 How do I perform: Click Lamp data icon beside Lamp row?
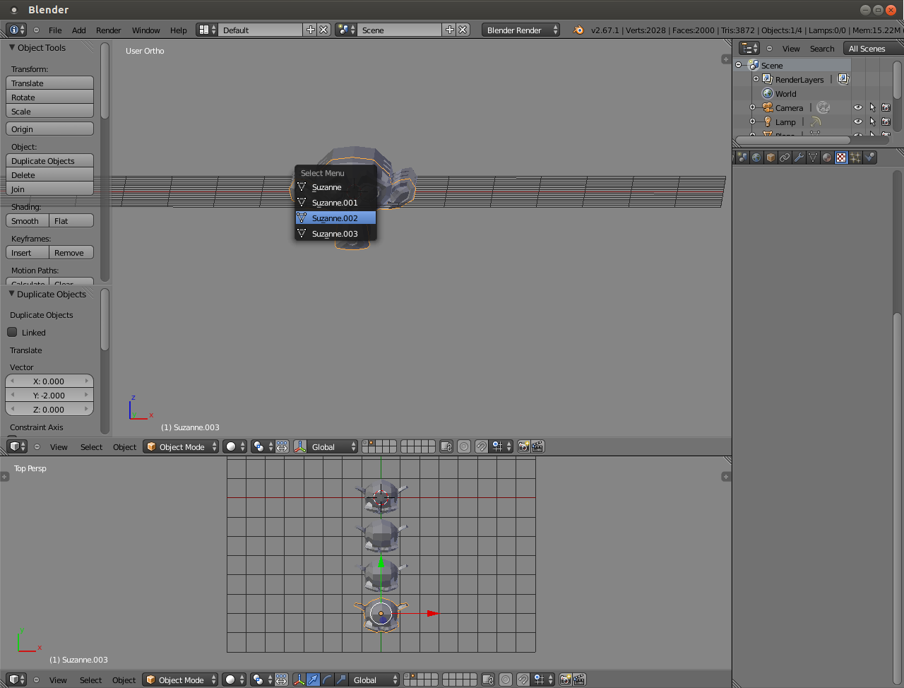coord(816,121)
